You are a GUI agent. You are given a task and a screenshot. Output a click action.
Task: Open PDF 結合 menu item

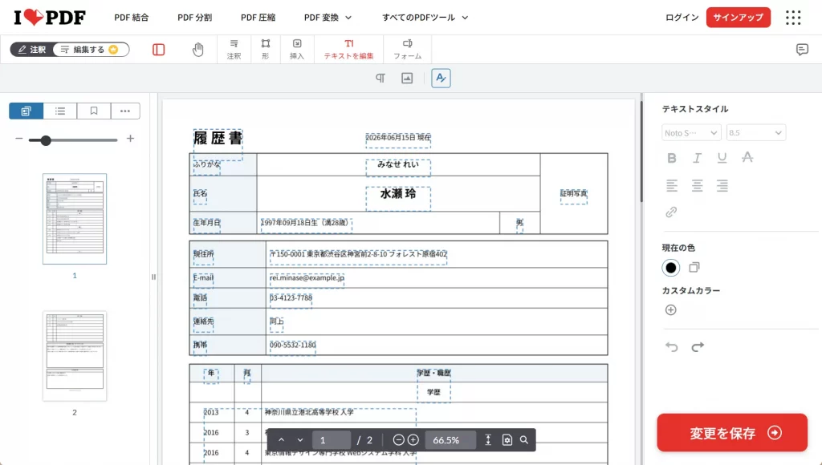point(131,18)
